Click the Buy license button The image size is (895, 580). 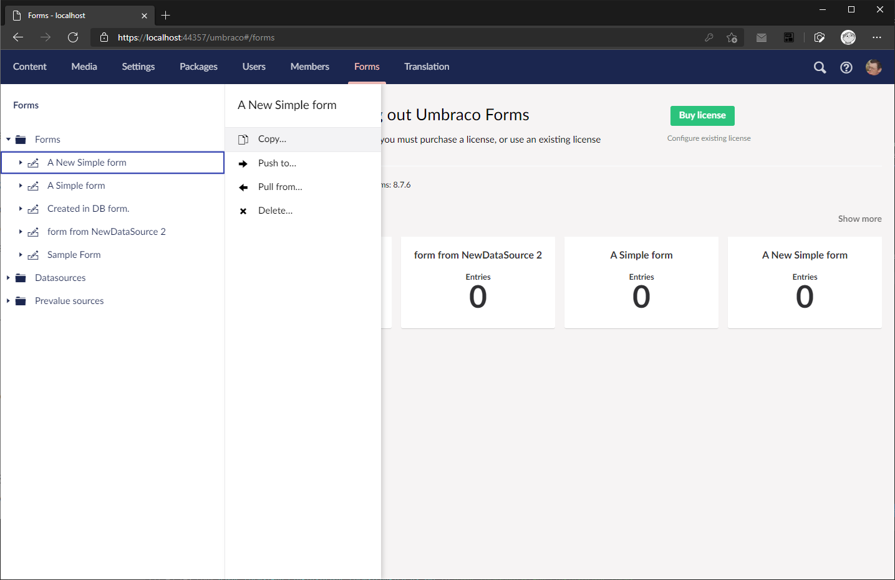point(702,116)
